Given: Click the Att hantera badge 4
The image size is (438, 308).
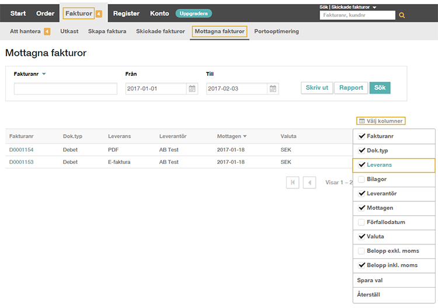Looking at the screenshot, I should click(x=47, y=32).
